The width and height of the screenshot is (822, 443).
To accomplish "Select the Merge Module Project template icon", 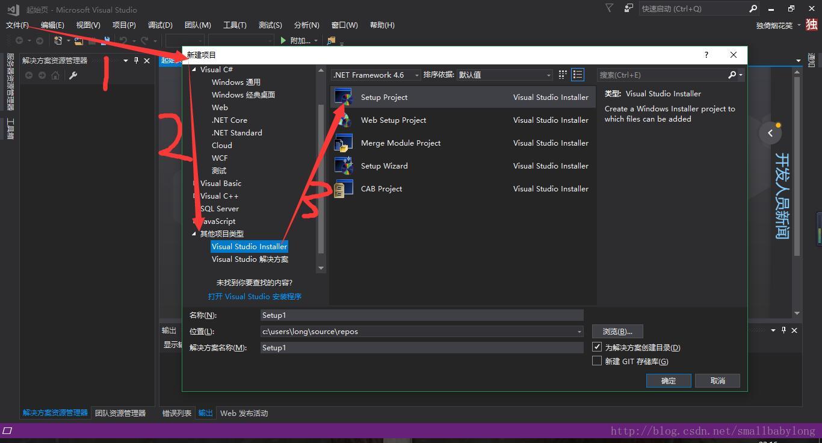I will pyautogui.click(x=343, y=143).
